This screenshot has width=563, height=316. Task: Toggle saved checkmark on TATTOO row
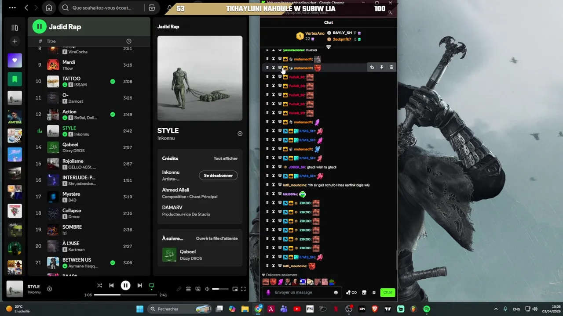coord(113,81)
